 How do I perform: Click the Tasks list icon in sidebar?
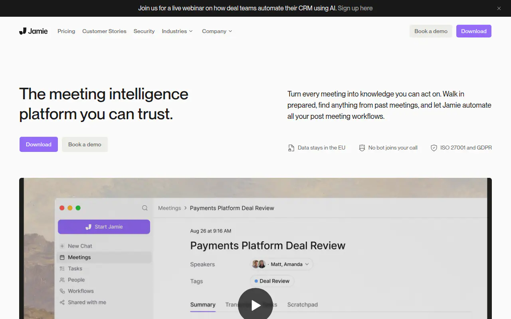coord(62,268)
